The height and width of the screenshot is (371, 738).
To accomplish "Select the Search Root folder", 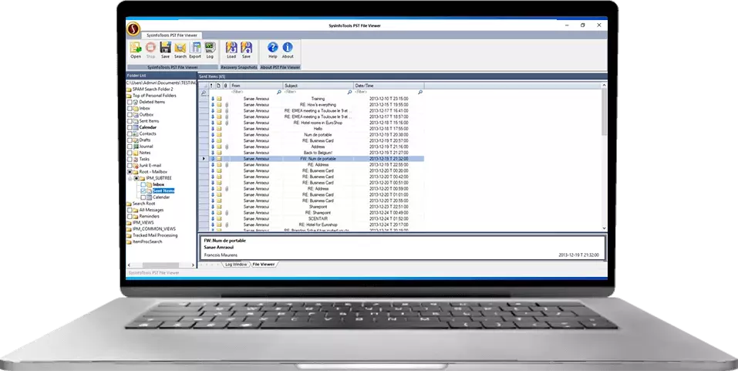I will pos(143,204).
